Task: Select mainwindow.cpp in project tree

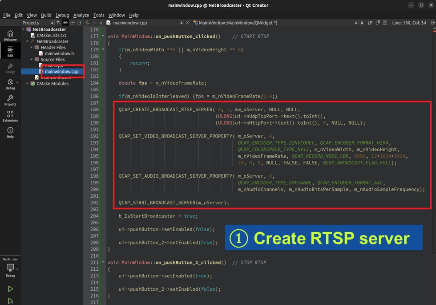Action: (62, 72)
